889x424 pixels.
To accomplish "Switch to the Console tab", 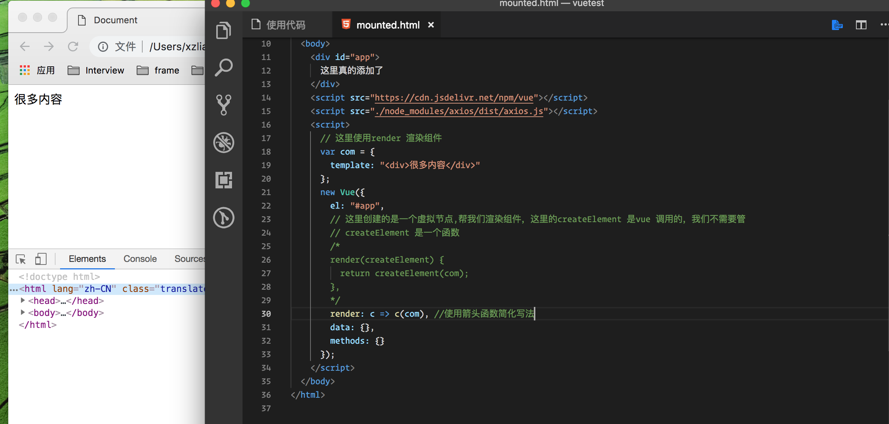I will coord(140,259).
